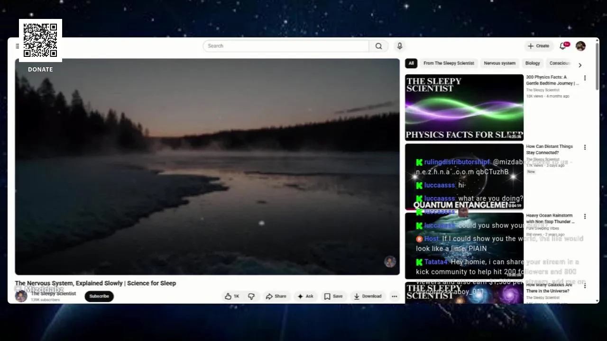
Task: Activate voice search microphone
Action: click(x=400, y=46)
